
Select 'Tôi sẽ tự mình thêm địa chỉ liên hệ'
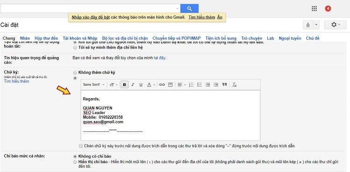(x=75, y=47)
